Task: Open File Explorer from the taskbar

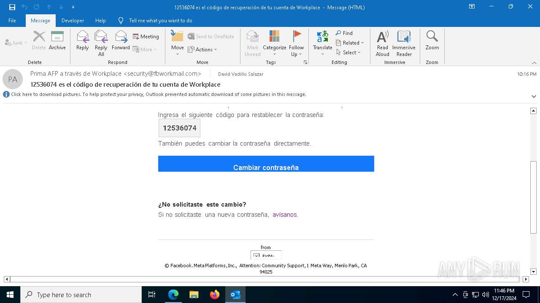Action: click(x=194, y=295)
